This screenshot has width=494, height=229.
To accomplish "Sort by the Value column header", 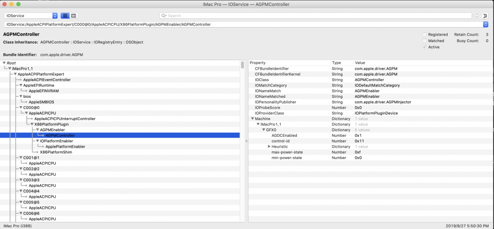I will pos(423,63).
